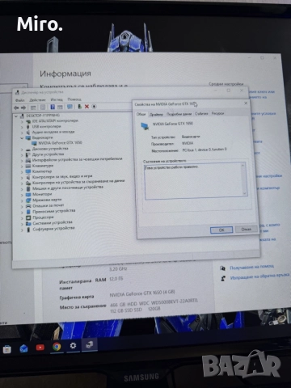
Task: Click the forward arrow in Device Manager toolbar
Action: coord(23,108)
